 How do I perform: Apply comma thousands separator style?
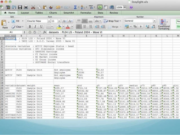(x=141, y=26)
